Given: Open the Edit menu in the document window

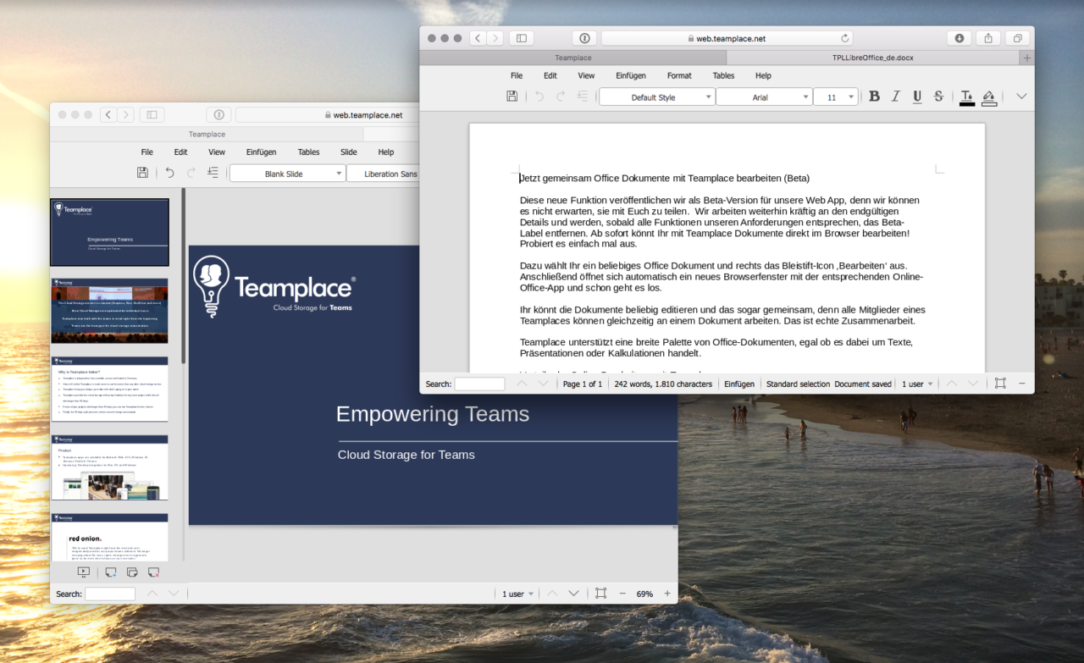Looking at the screenshot, I should point(550,75).
